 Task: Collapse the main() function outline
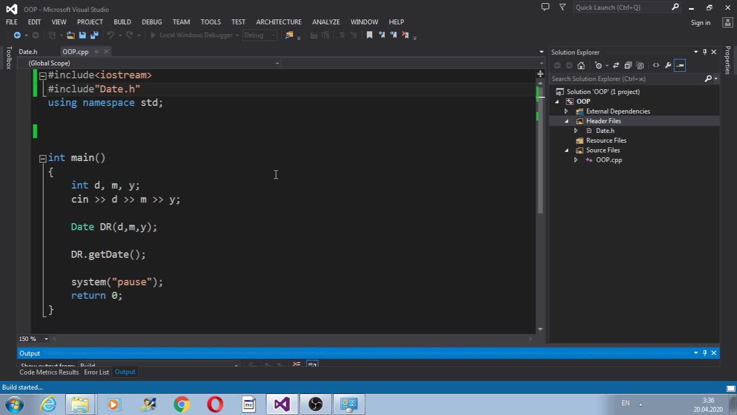[43, 158]
